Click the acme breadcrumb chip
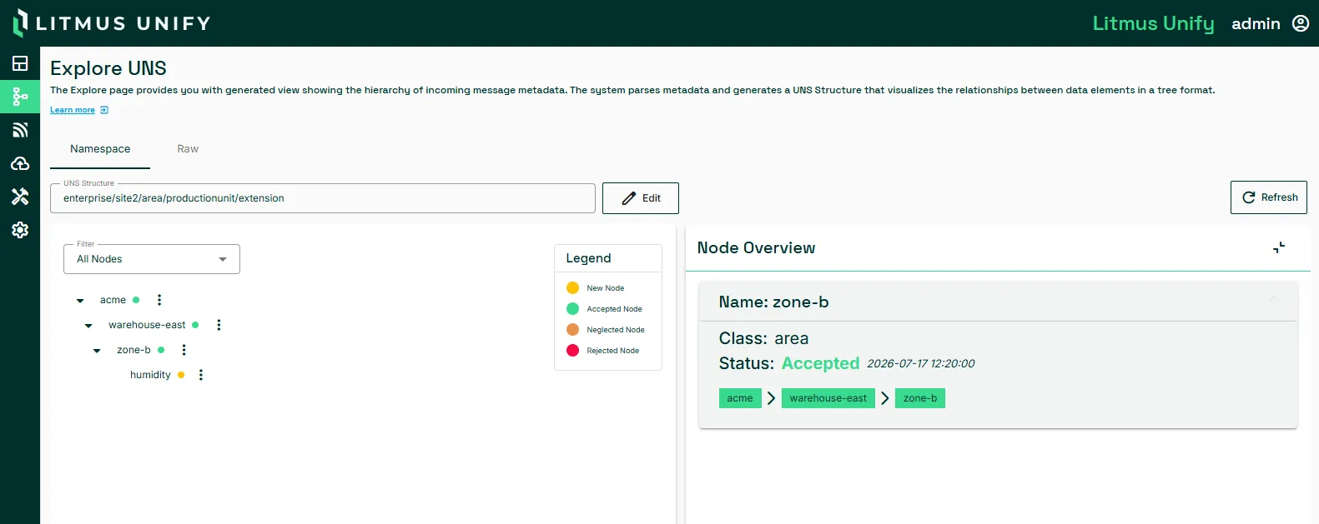Image resolution: width=1319 pixels, height=524 pixels. (x=740, y=398)
